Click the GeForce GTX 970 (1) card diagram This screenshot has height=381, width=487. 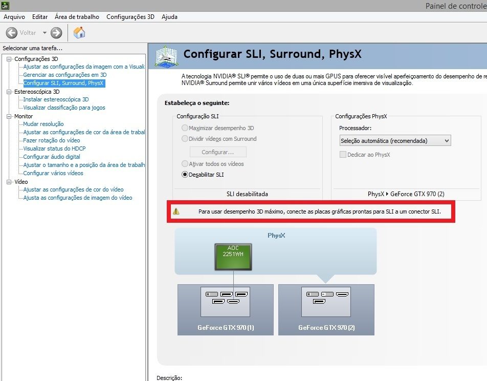pyautogui.click(x=226, y=310)
